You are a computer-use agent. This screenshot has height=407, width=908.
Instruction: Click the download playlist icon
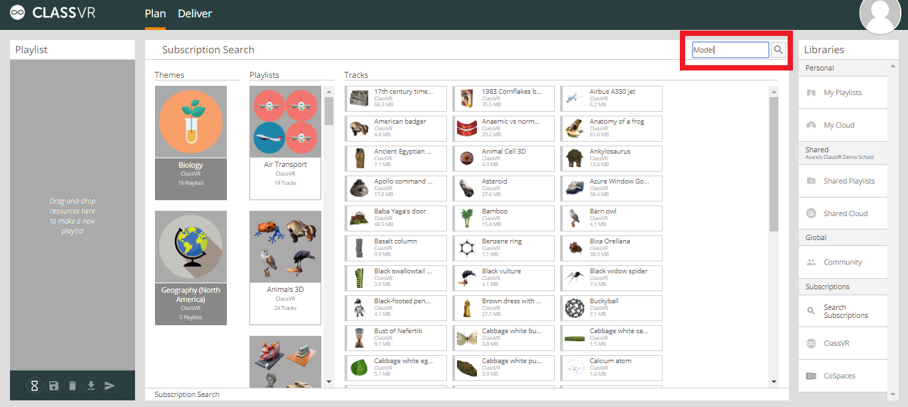coord(91,386)
